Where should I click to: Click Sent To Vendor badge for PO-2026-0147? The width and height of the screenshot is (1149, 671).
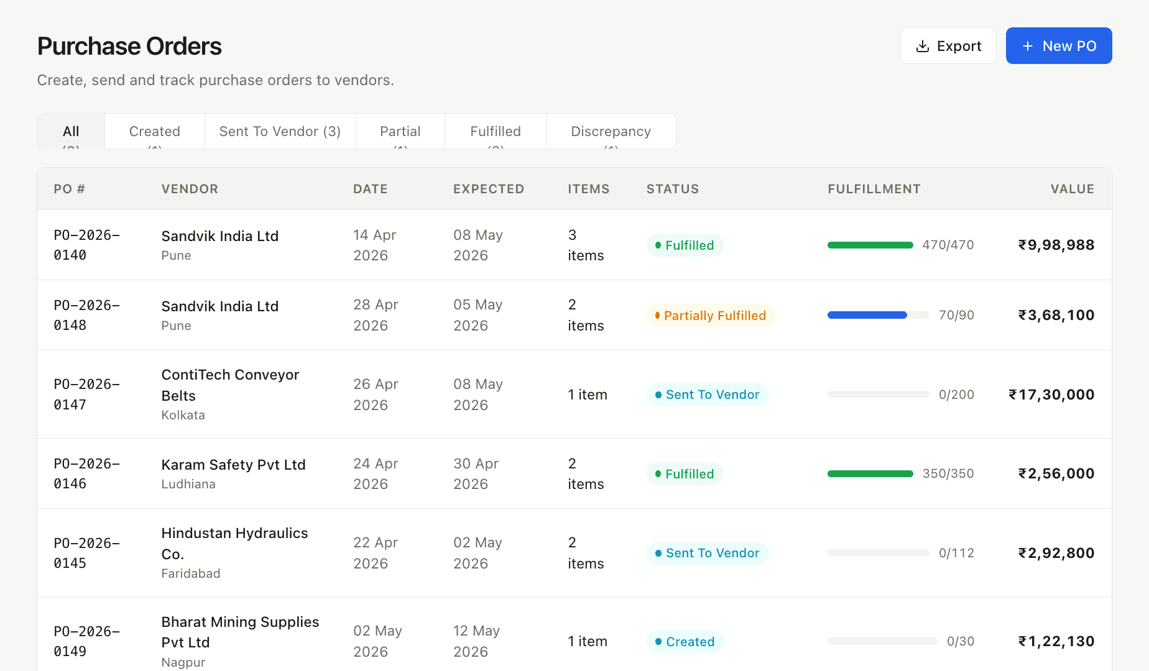(x=708, y=395)
